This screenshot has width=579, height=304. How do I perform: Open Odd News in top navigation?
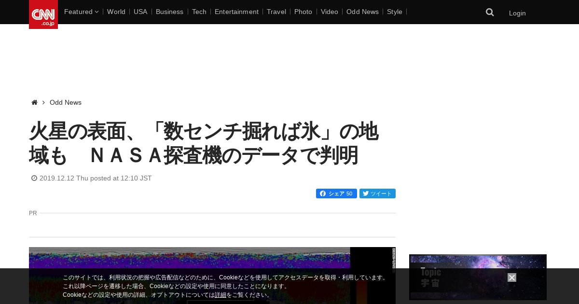[362, 12]
